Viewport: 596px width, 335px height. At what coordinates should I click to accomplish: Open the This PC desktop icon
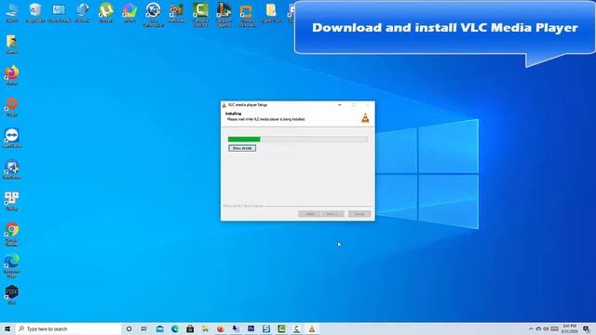click(x=12, y=12)
